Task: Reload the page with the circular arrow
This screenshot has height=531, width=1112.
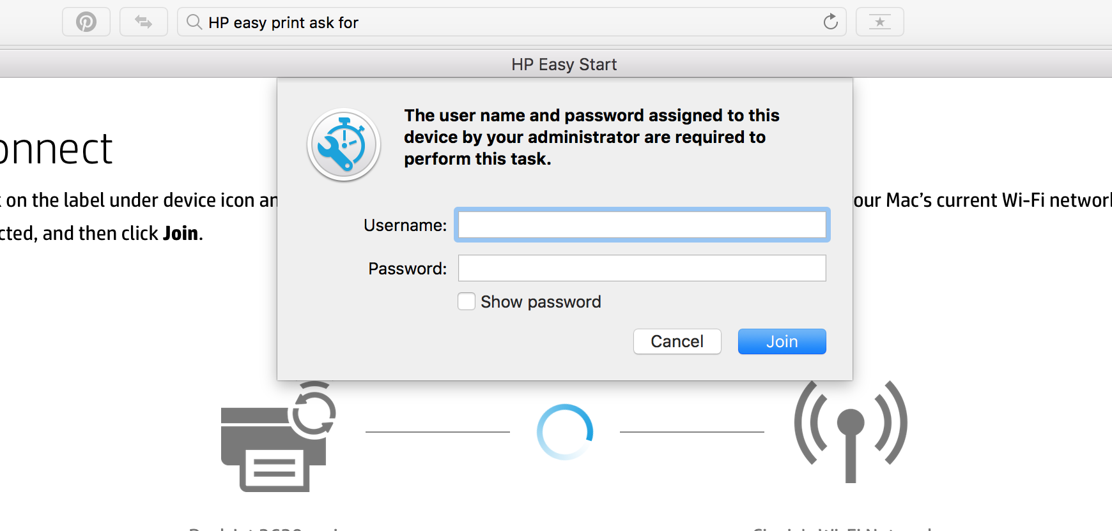Action: [x=830, y=22]
